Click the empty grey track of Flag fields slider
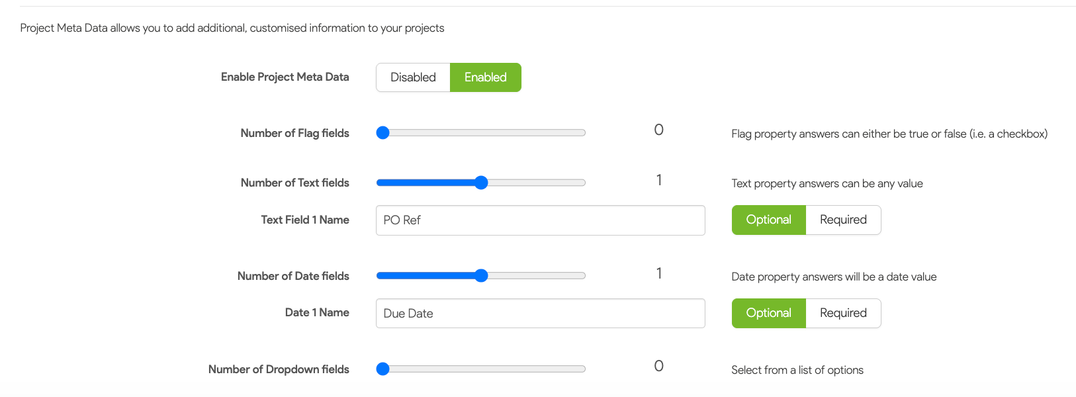Screen dimensions: 1076x397 tap(488, 133)
